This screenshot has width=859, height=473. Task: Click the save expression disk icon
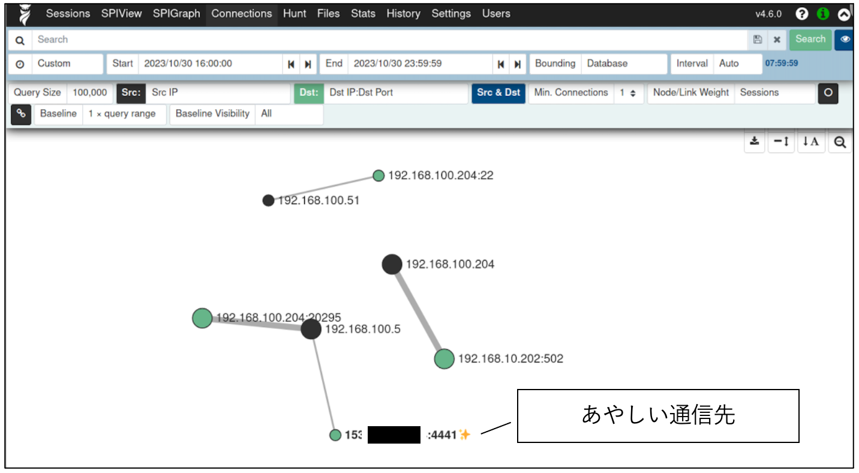(x=758, y=40)
